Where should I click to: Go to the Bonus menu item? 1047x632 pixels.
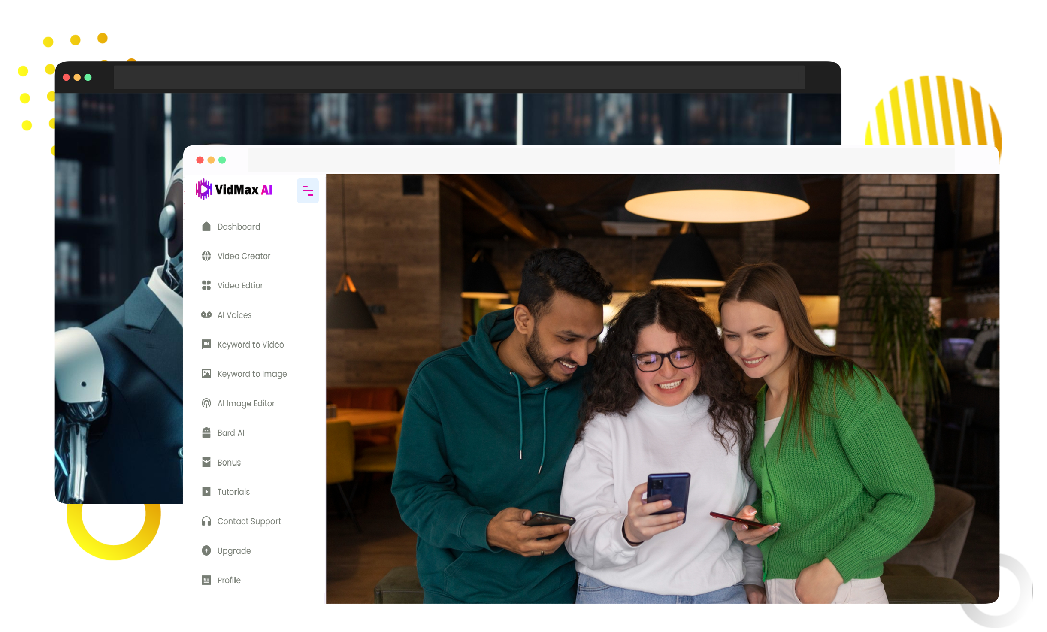click(x=229, y=463)
